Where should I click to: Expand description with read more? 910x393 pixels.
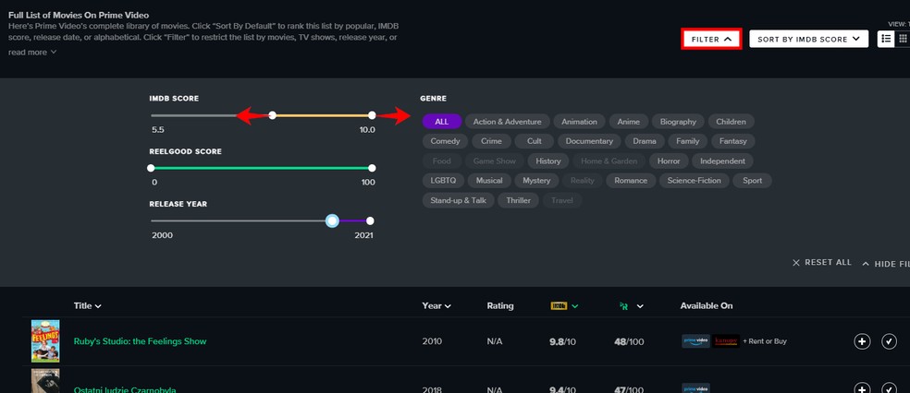coord(32,52)
